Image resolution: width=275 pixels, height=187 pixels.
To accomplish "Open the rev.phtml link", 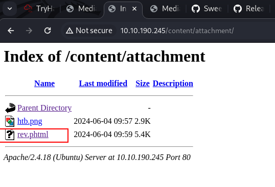I will [x=33, y=135].
